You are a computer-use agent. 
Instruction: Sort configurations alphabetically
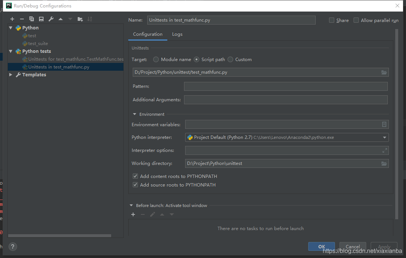point(90,19)
